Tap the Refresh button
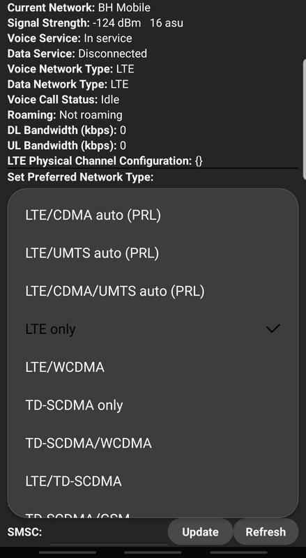Image resolution: width=306 pixels, height=558 pixels. coord(266,532)
